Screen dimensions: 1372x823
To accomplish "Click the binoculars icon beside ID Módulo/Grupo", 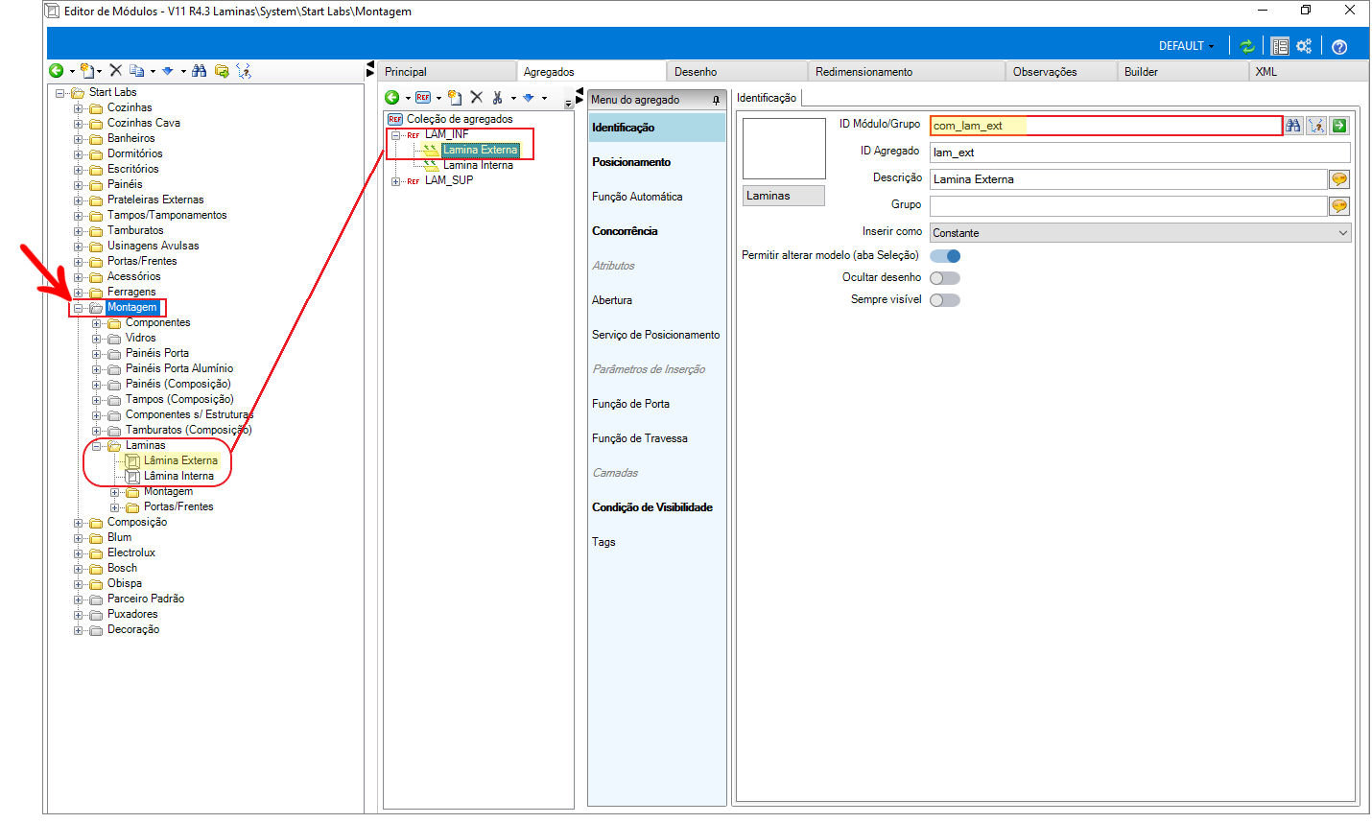I will [x=1293, y=126].
